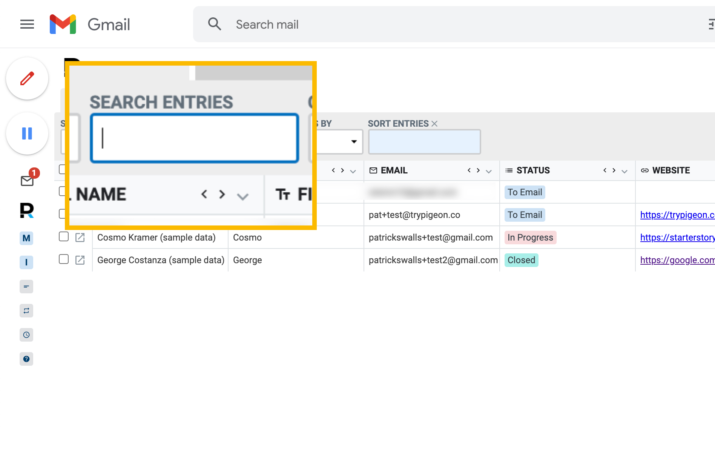The image size is (715, 463).
Task: Click the red pencil compose button
Action: [x=27, y=78]
